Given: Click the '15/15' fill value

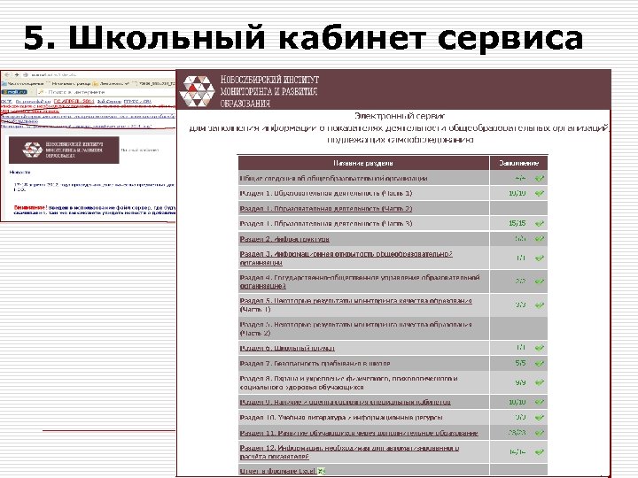Looking at the screenshot, I should (x=517, y=224).
